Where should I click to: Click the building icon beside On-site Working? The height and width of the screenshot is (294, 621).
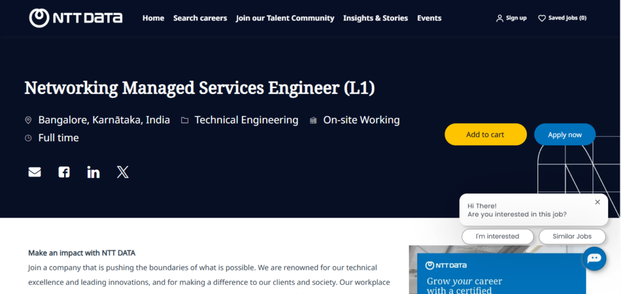[x=314, y=120]
